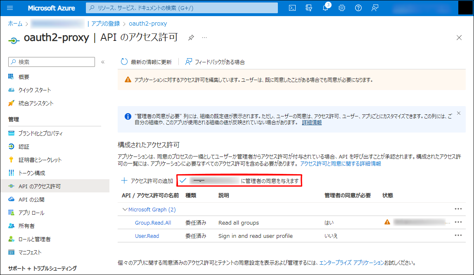Viewport: 474px width, 275px height.
Task: Open the Azure portal hamburger menu
Action: 10,8
